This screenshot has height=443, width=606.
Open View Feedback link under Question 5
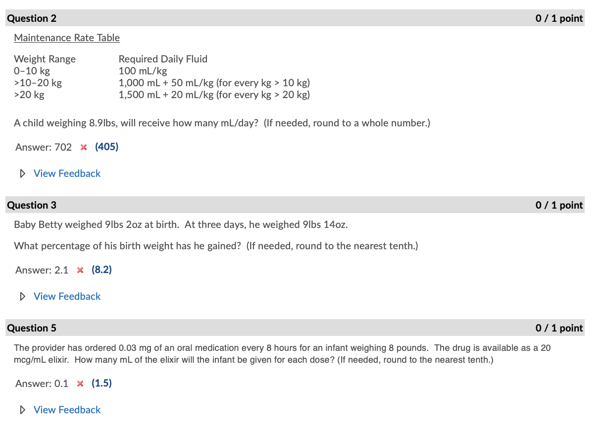click(67, 410)
